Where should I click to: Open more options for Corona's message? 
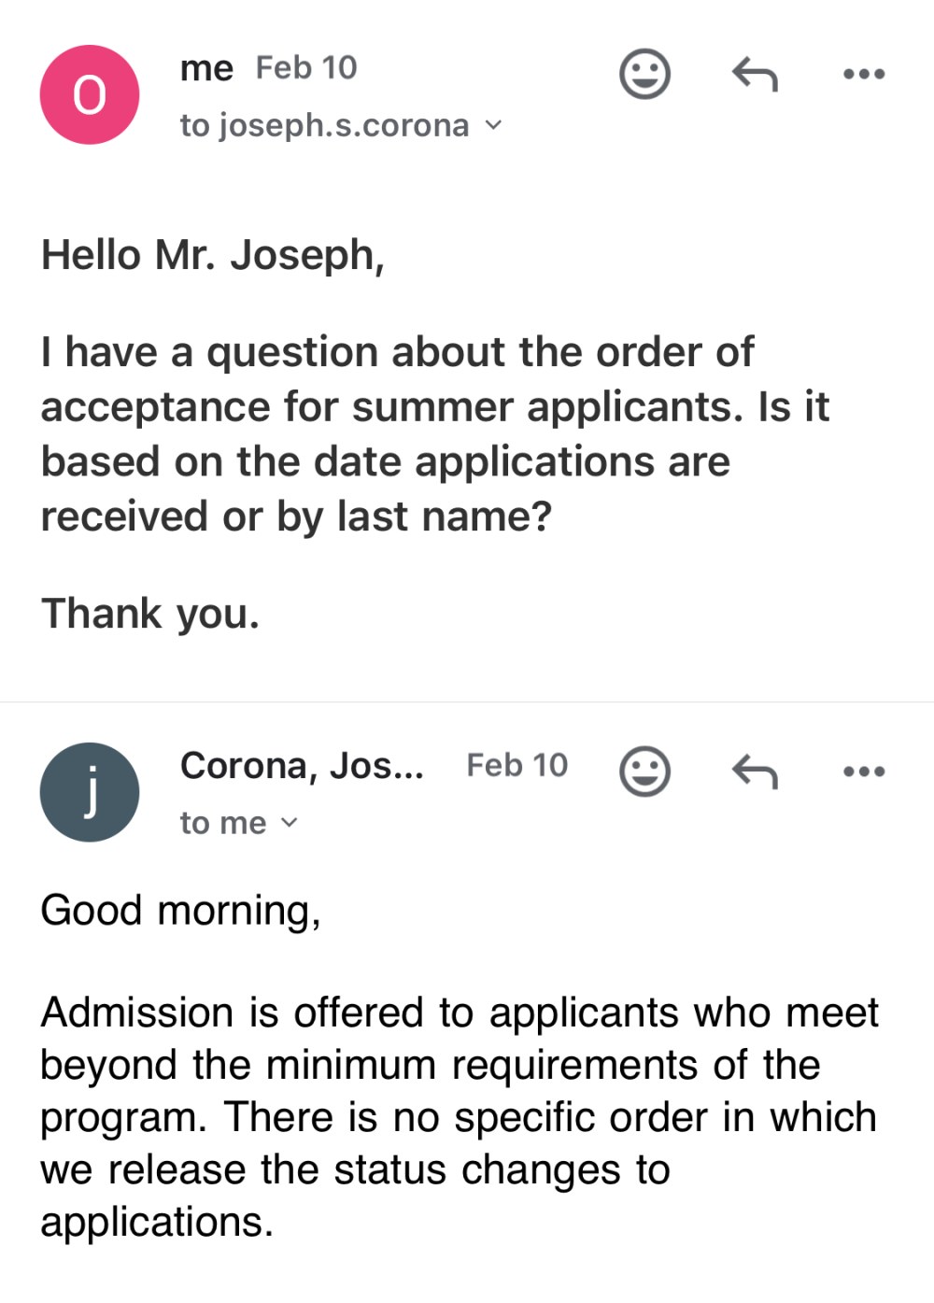pos(864,772)
